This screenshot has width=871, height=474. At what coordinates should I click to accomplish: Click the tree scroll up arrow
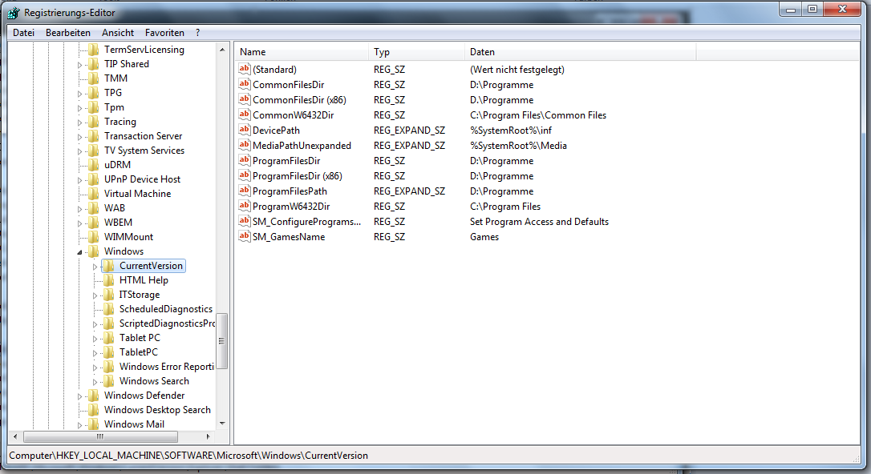222,50
